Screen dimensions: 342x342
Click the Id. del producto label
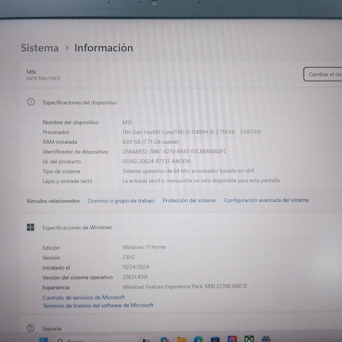[x=62, y=162]
